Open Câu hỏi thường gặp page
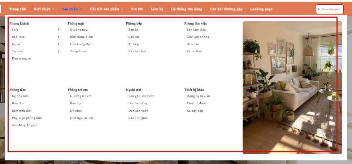The height and width of the screenshot is (164, 352). 226,9
